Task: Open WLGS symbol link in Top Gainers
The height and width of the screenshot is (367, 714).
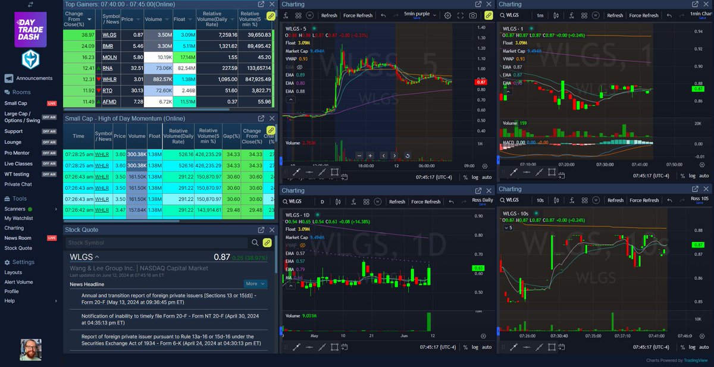Action: [x=109, y=36]
